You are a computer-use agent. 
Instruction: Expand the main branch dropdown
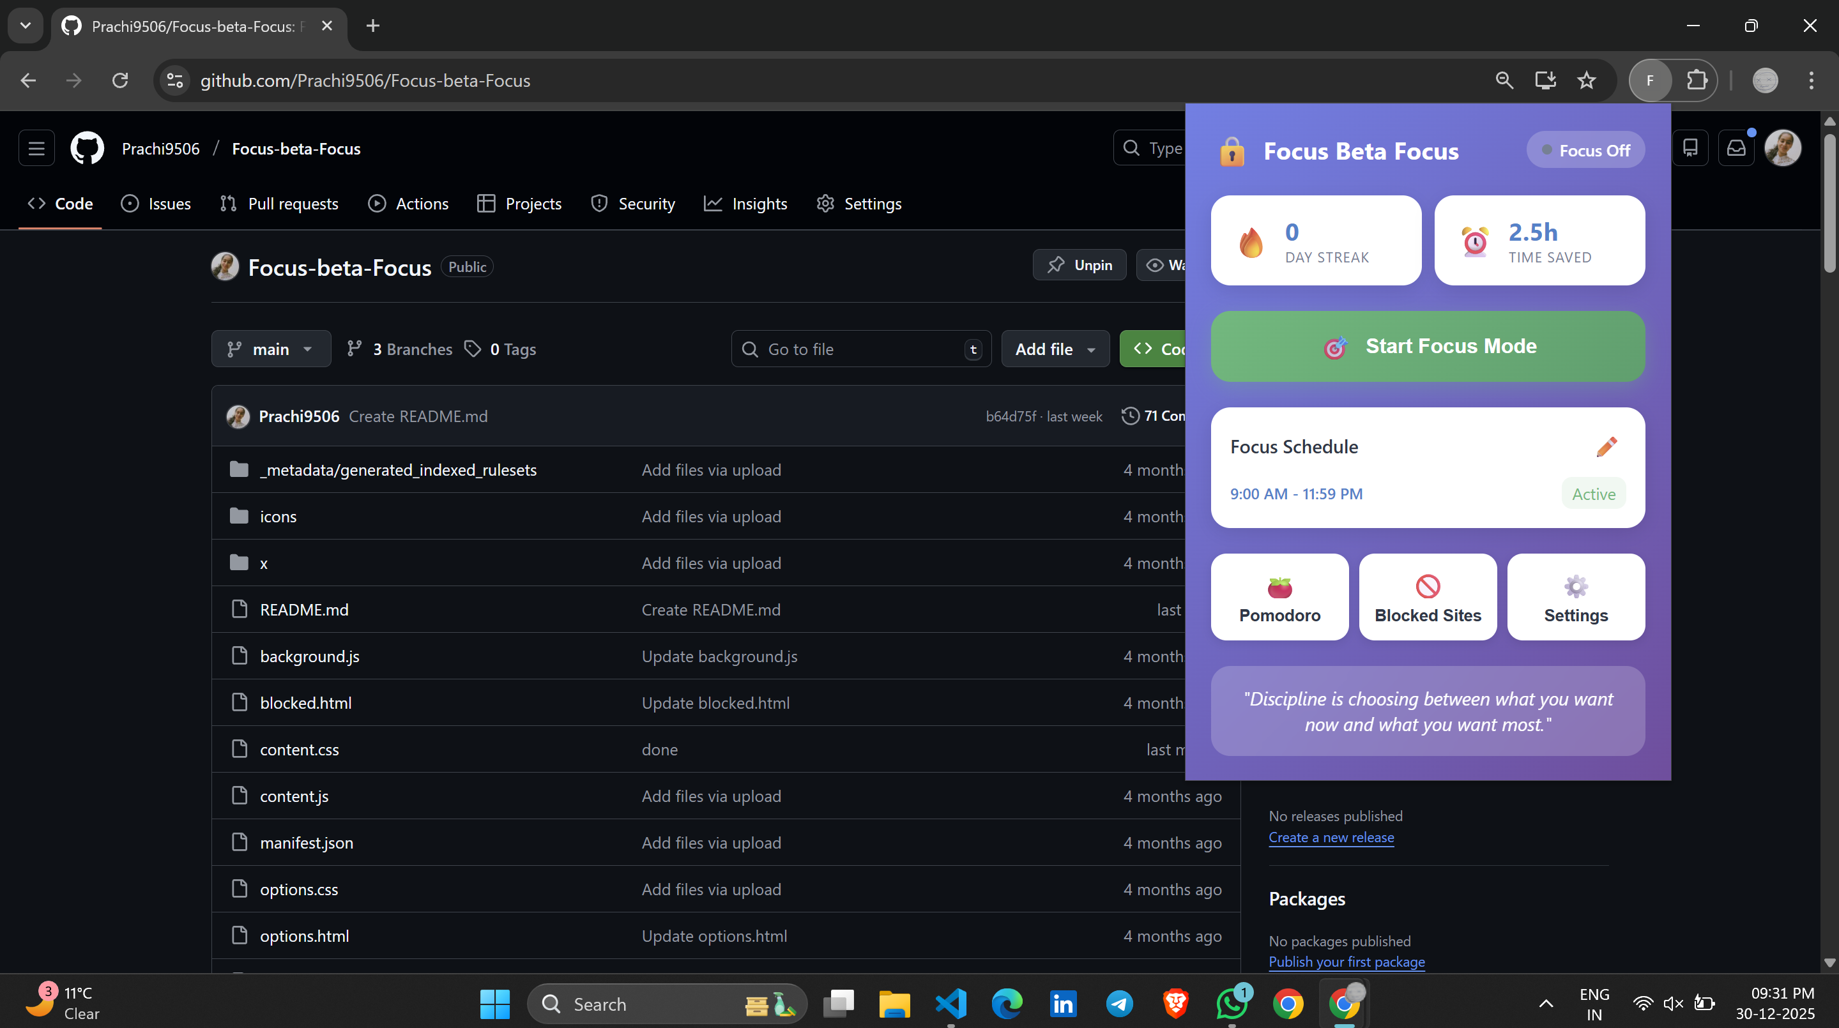[x=271, y=349]
